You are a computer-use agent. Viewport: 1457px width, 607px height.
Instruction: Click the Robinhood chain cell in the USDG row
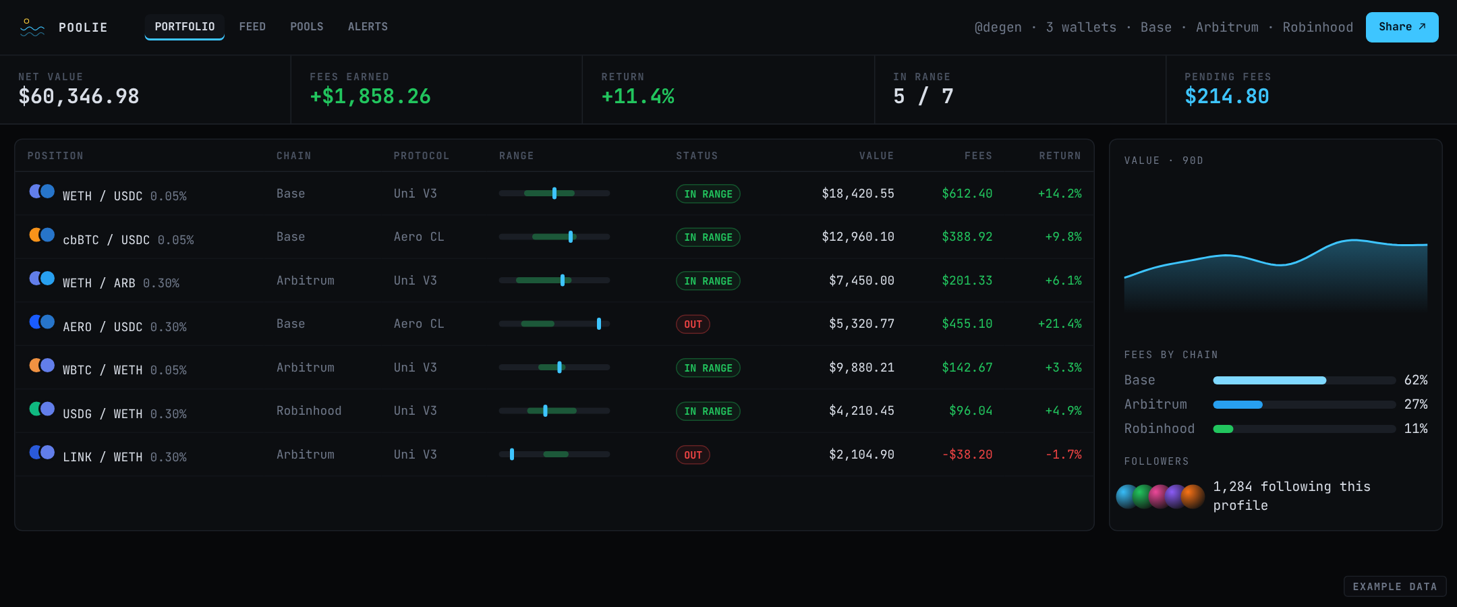point(309,411)
